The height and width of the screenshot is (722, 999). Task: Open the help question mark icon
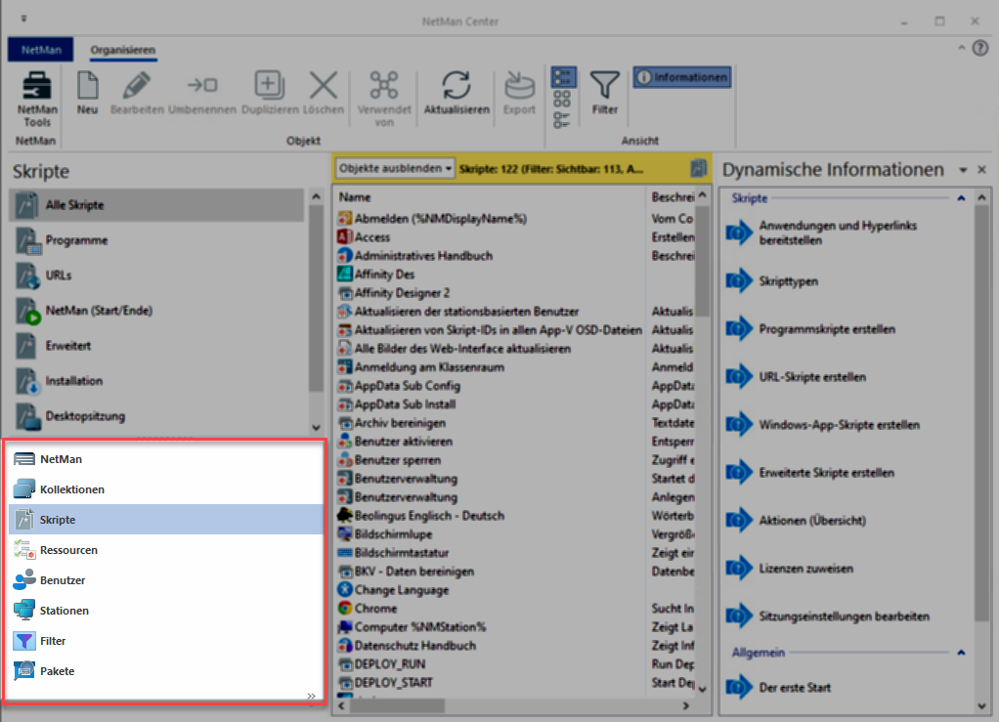tap(980, 48)
